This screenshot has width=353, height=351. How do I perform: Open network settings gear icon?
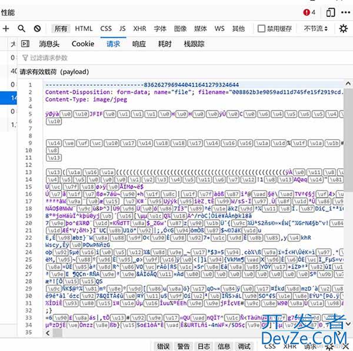(343, 29)
